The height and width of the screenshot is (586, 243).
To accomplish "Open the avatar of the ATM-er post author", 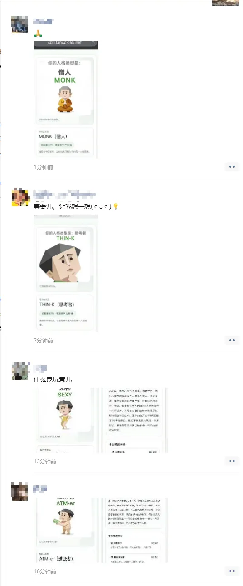I will [20, 491].
